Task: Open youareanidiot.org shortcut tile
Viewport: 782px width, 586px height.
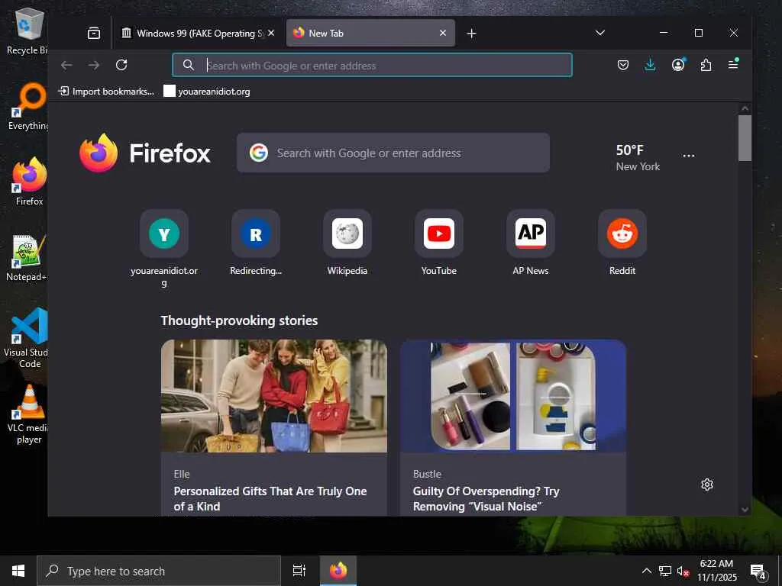Action: click(164, 233)
